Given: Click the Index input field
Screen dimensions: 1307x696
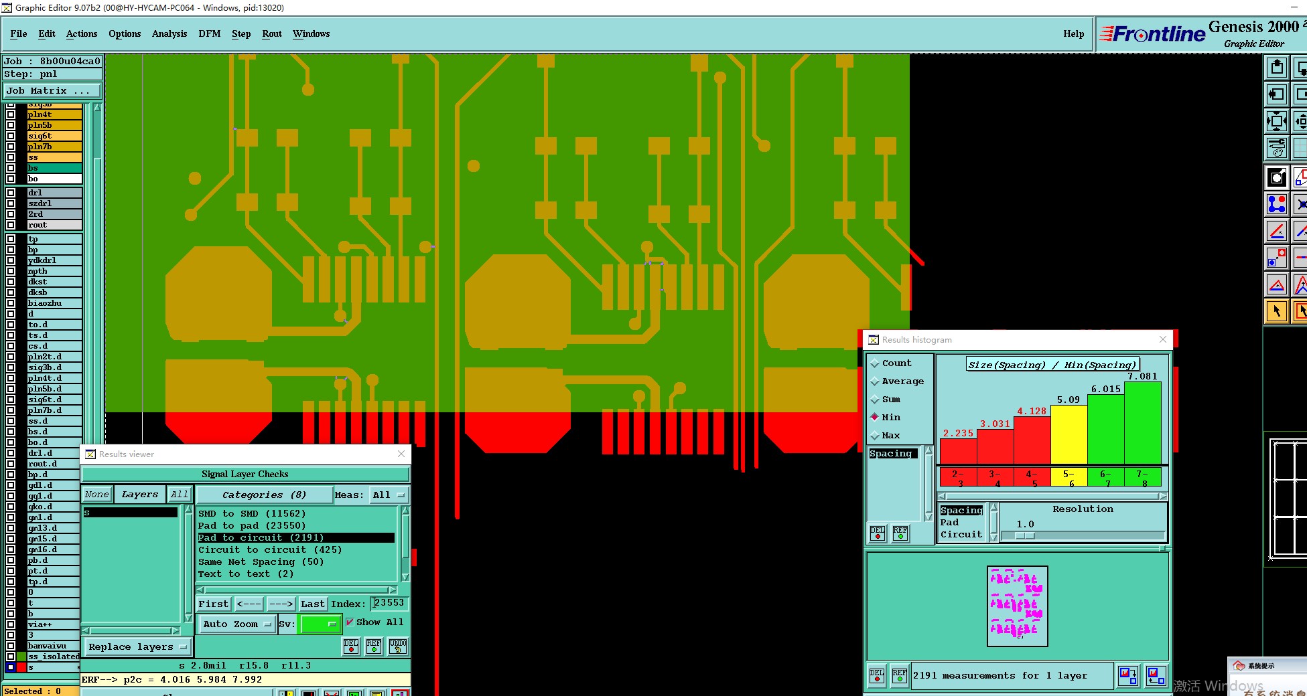Looking at the screenshot, I should (x=389, y=604).
